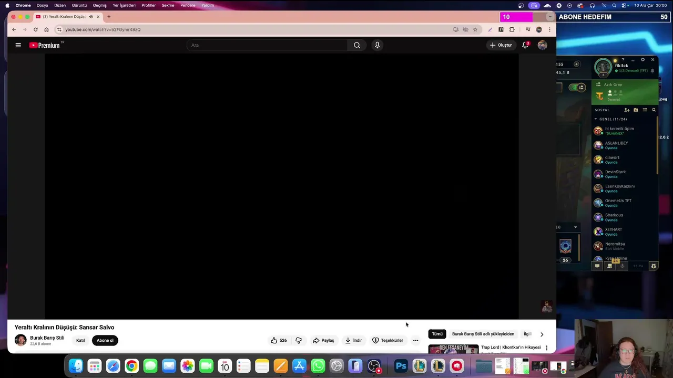Open the YouTube notifications bell

coord(525,45)
